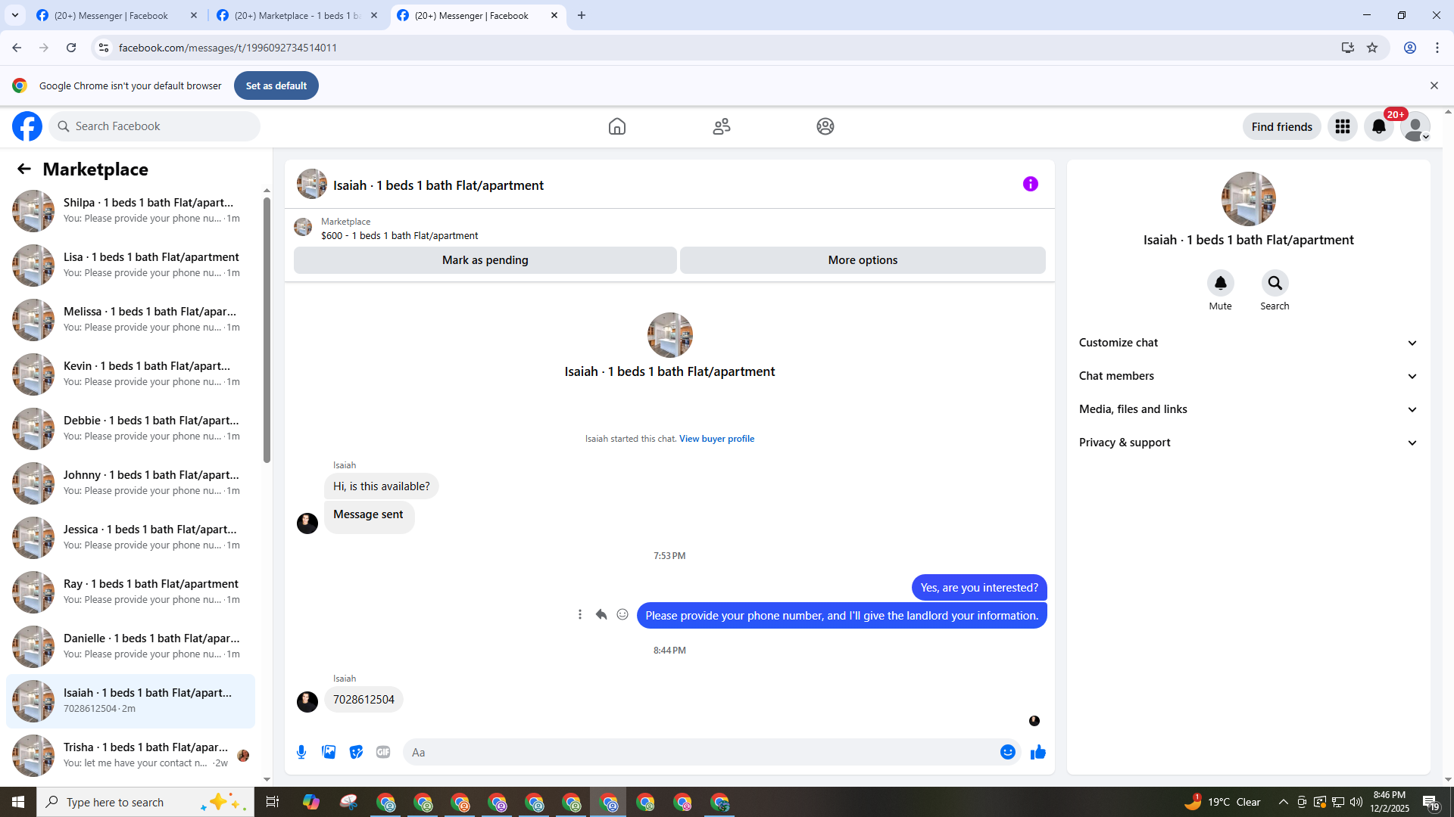This screenshot has width=1454, height=817.
Task: React to message with smiley icon
Action: tap(622, 614)
